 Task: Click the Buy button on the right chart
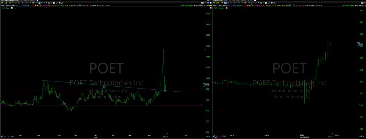tap(217, 136)
